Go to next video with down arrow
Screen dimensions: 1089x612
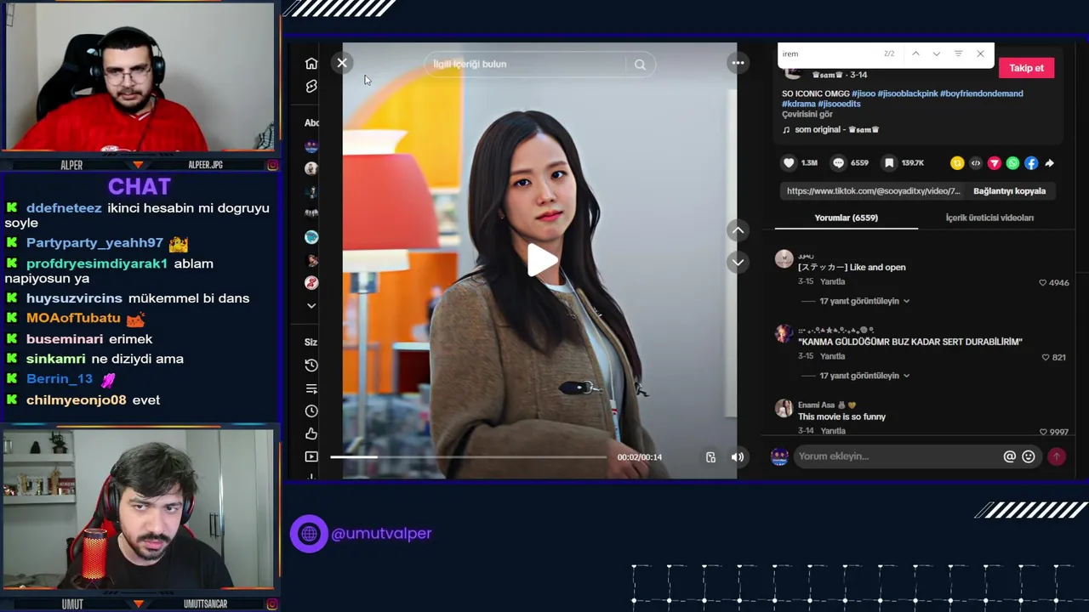click(x=738, y=262)
